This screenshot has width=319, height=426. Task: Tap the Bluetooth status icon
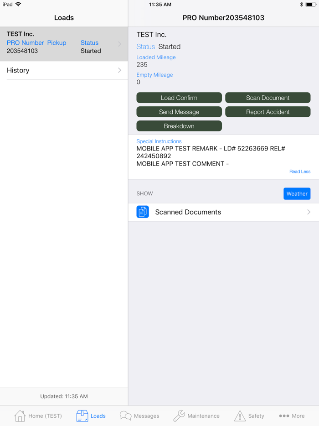pyautogui.click(x=301, y=5)
